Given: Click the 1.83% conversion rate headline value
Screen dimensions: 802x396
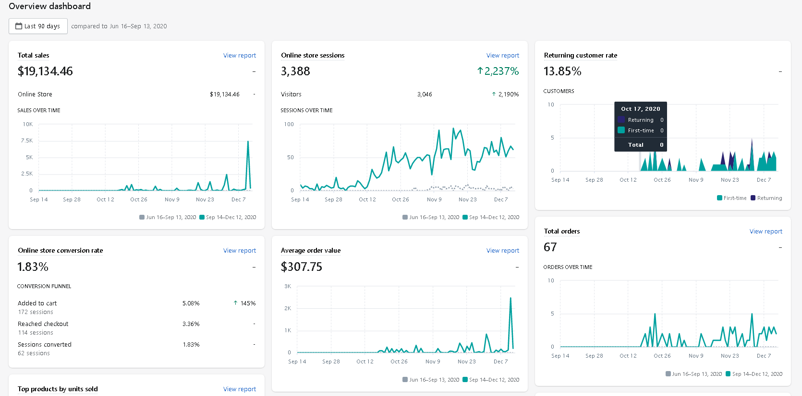Looking at the screenshot, I should tap(33, 267).
